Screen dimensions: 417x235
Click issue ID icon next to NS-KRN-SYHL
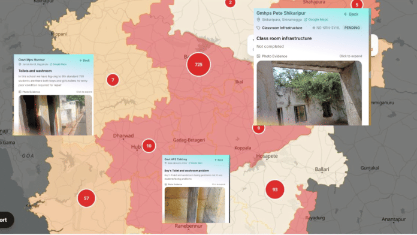coord(313,28)
